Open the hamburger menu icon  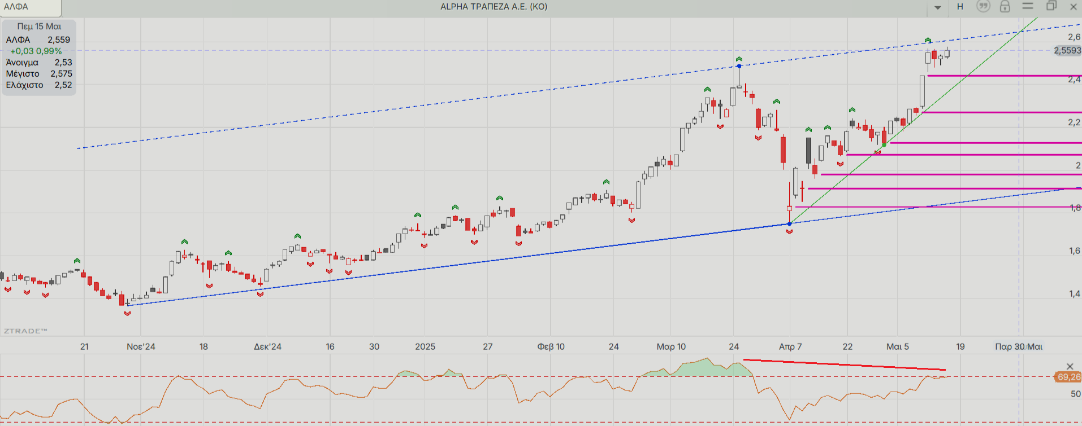[1028, 6]
